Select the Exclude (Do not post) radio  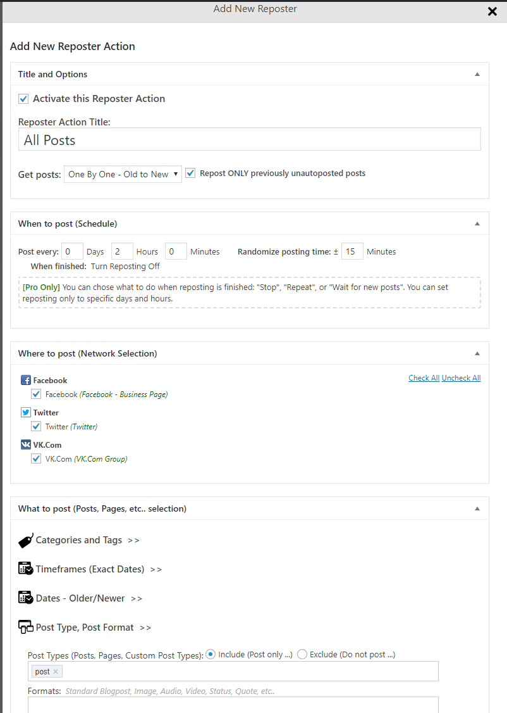[x=302, y=654]
